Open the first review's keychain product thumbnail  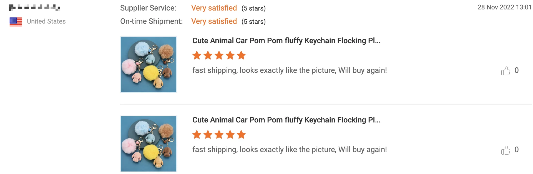pyautogui.click(x=149, y=65)
